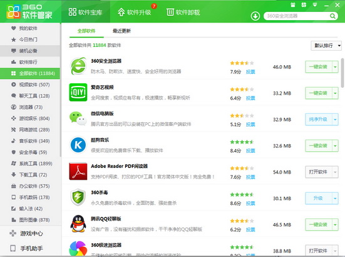This screenshot has height=257, width=345.
Task: Expand install options arrow for 360安全浏览器
Action: point(335,66)
